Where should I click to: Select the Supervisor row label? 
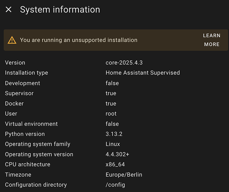(x=19, y=93)
